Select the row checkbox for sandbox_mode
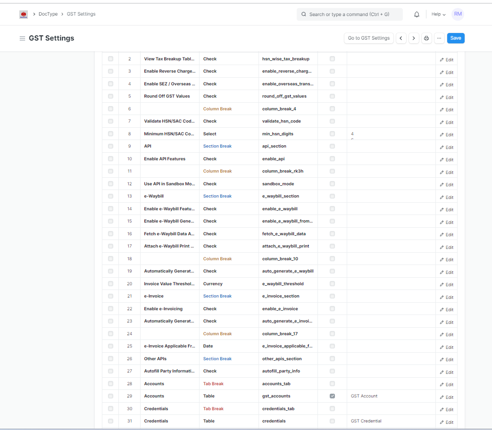This screenshot has height=430, width=492. click(110, 184)
